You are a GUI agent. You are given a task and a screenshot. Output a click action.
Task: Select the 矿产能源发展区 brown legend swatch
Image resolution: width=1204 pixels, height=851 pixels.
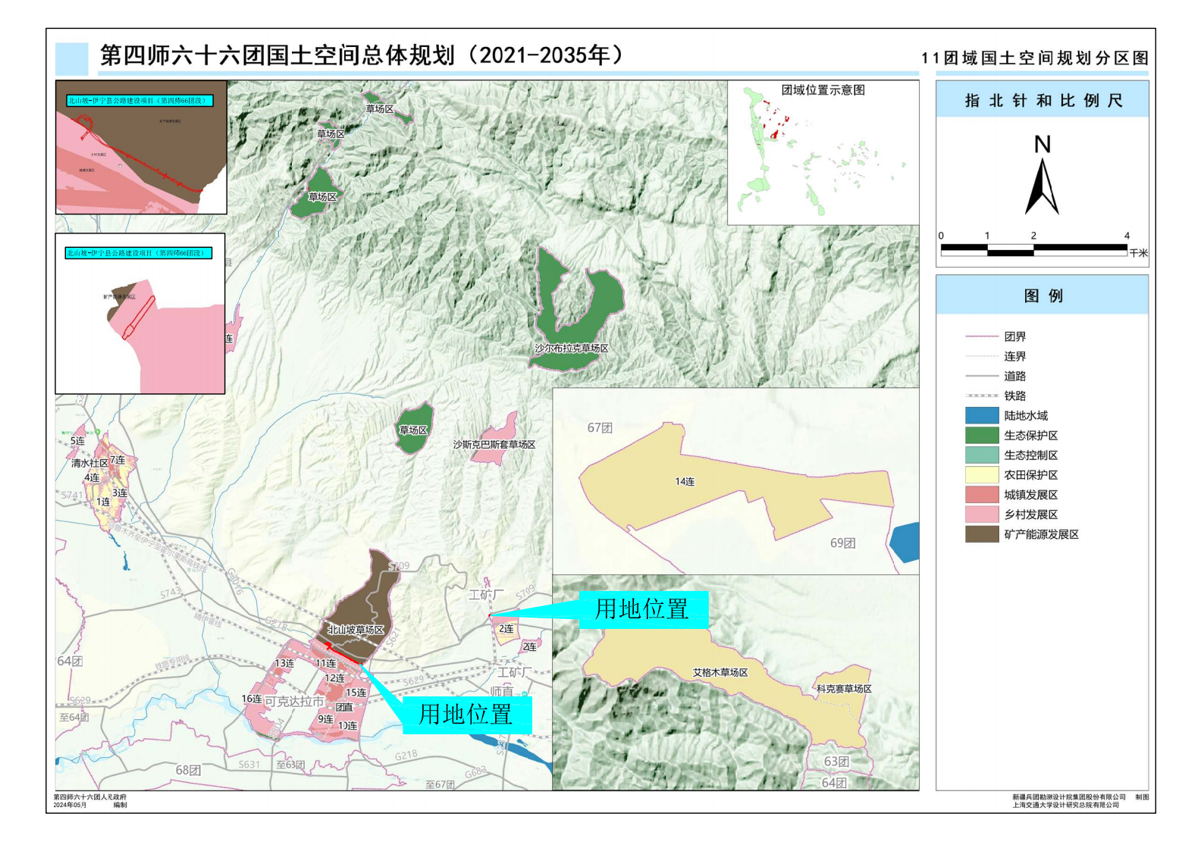pos(982,533)
